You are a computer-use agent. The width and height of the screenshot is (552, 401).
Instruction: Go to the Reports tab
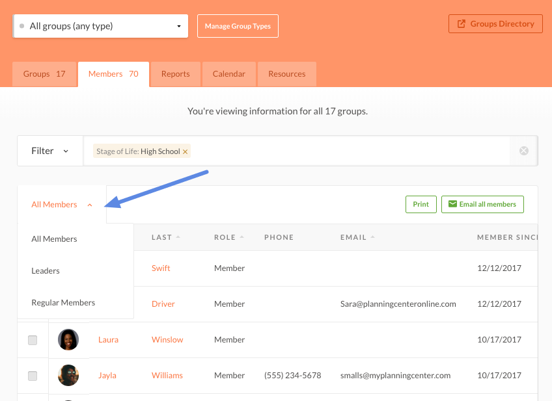coord(175,74)
